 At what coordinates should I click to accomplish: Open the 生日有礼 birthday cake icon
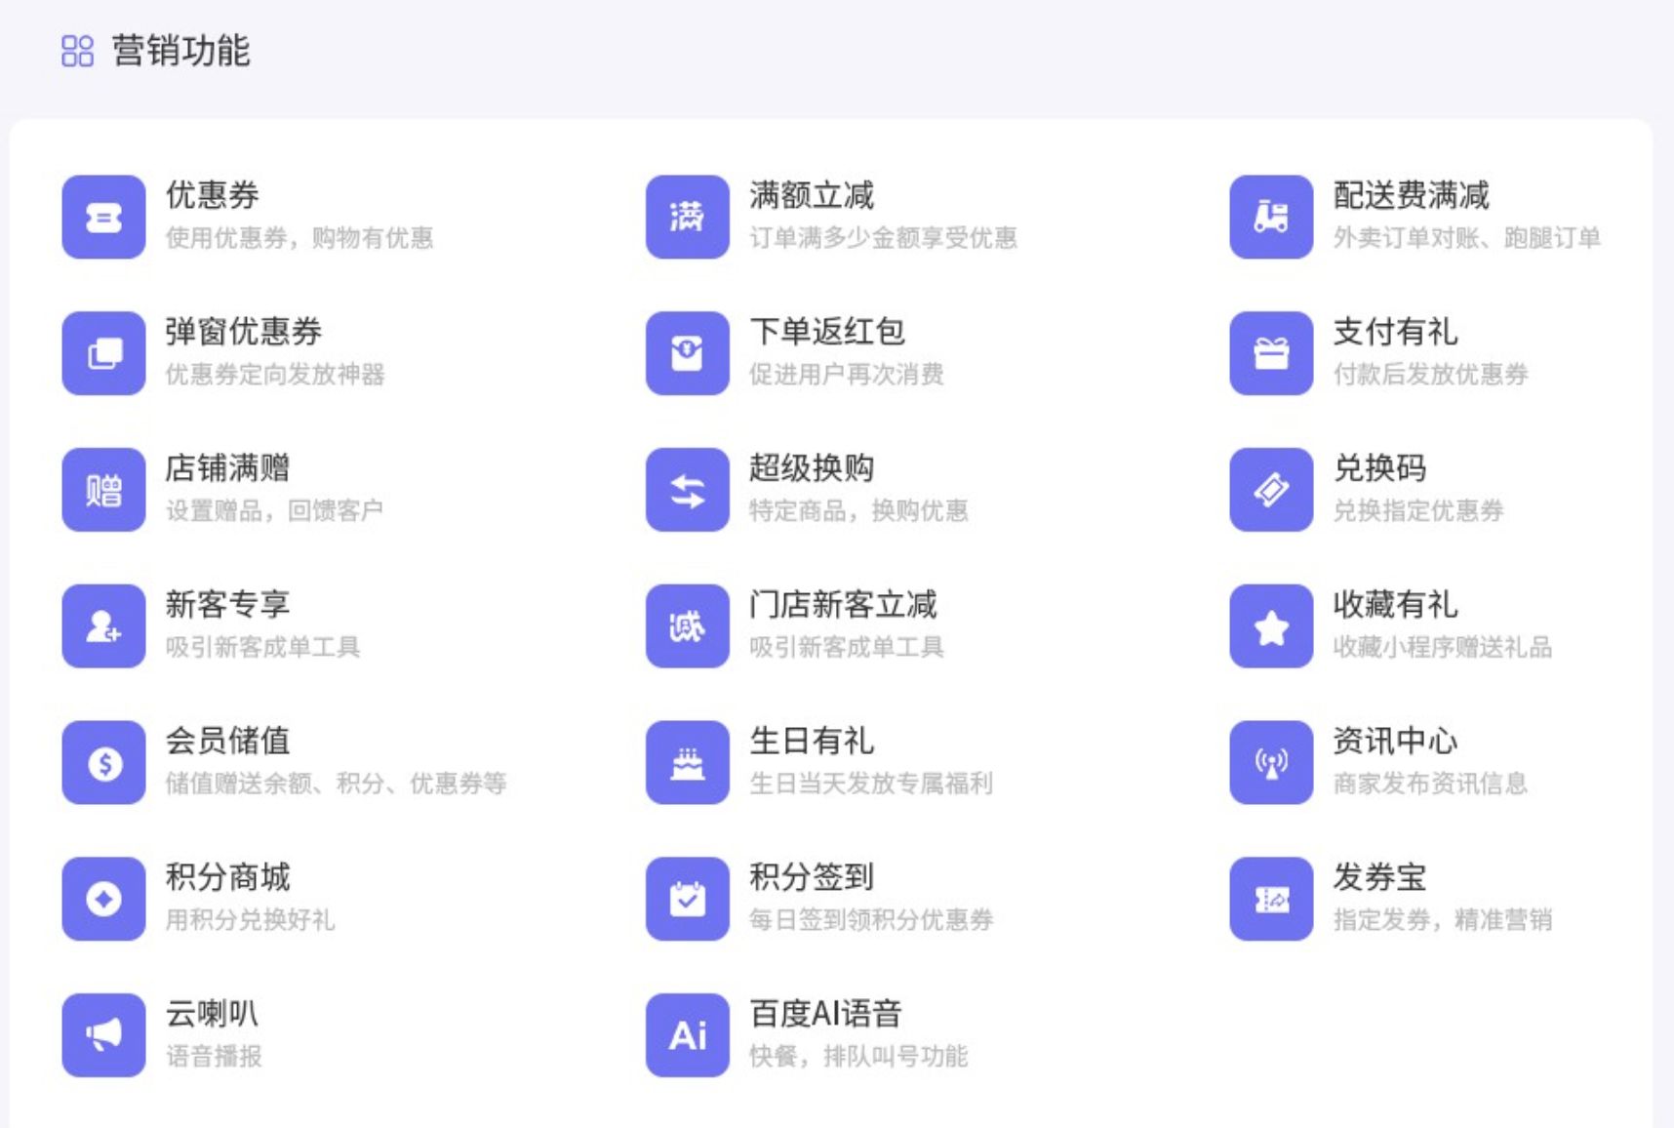[688, 763]
